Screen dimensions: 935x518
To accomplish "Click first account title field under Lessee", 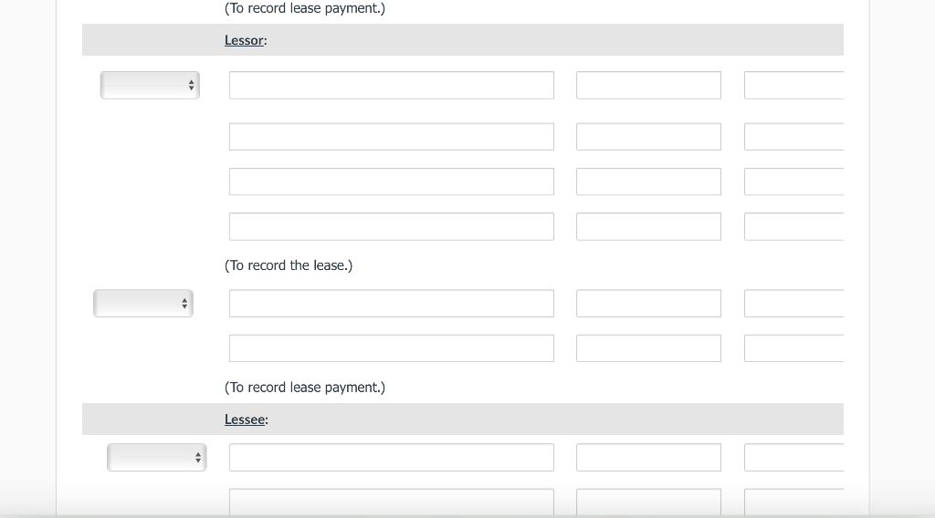I will [391, 458].
